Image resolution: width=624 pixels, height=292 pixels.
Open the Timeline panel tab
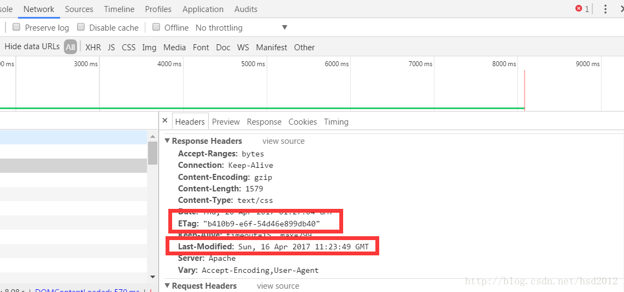[119, 9]
